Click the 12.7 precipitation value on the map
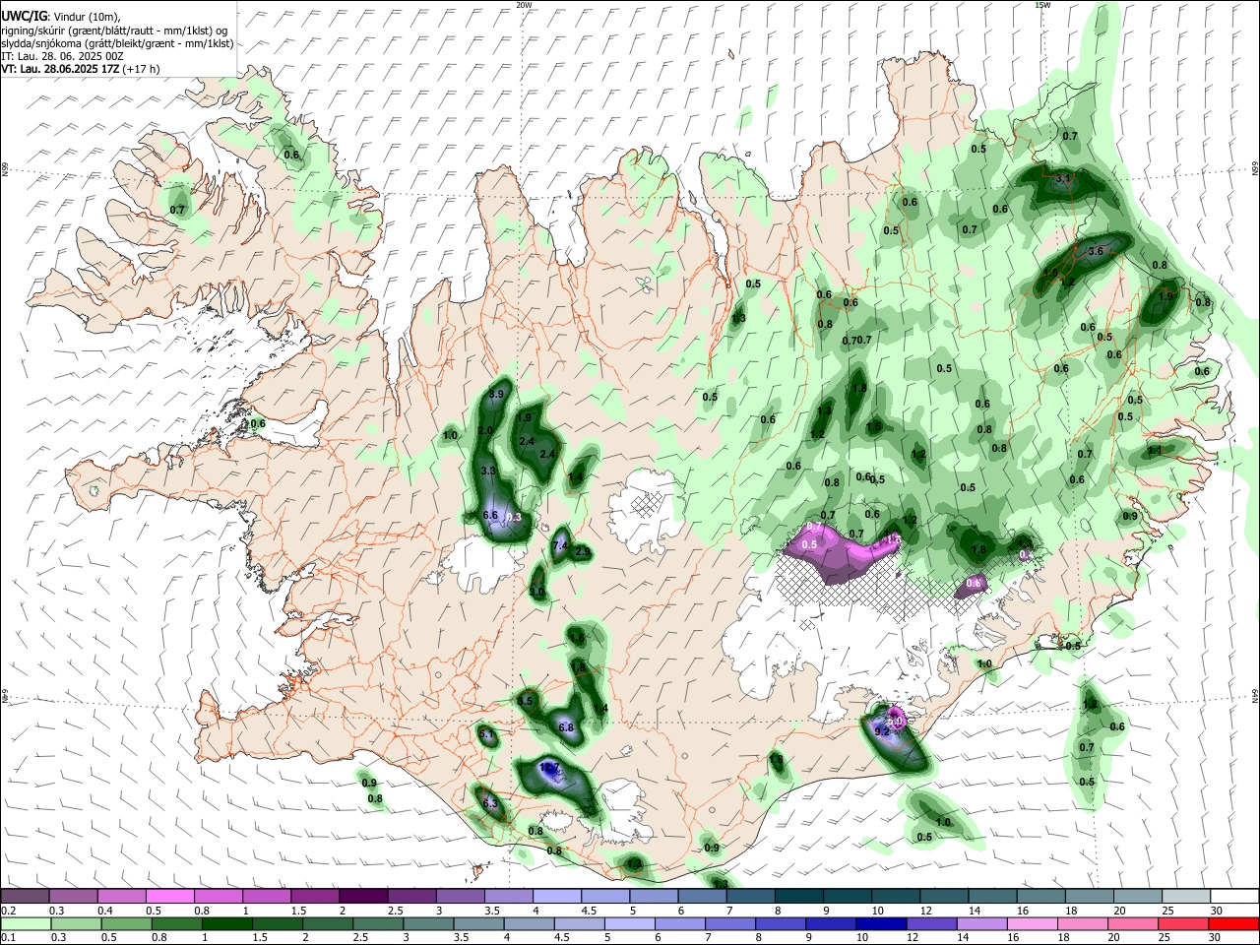This screenshot has height=945, width=1260. [549, 768]
